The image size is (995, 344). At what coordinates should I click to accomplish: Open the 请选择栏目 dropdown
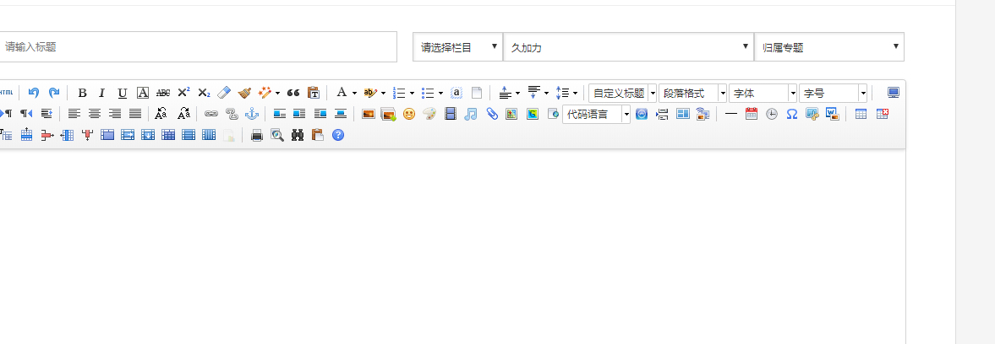457,47
